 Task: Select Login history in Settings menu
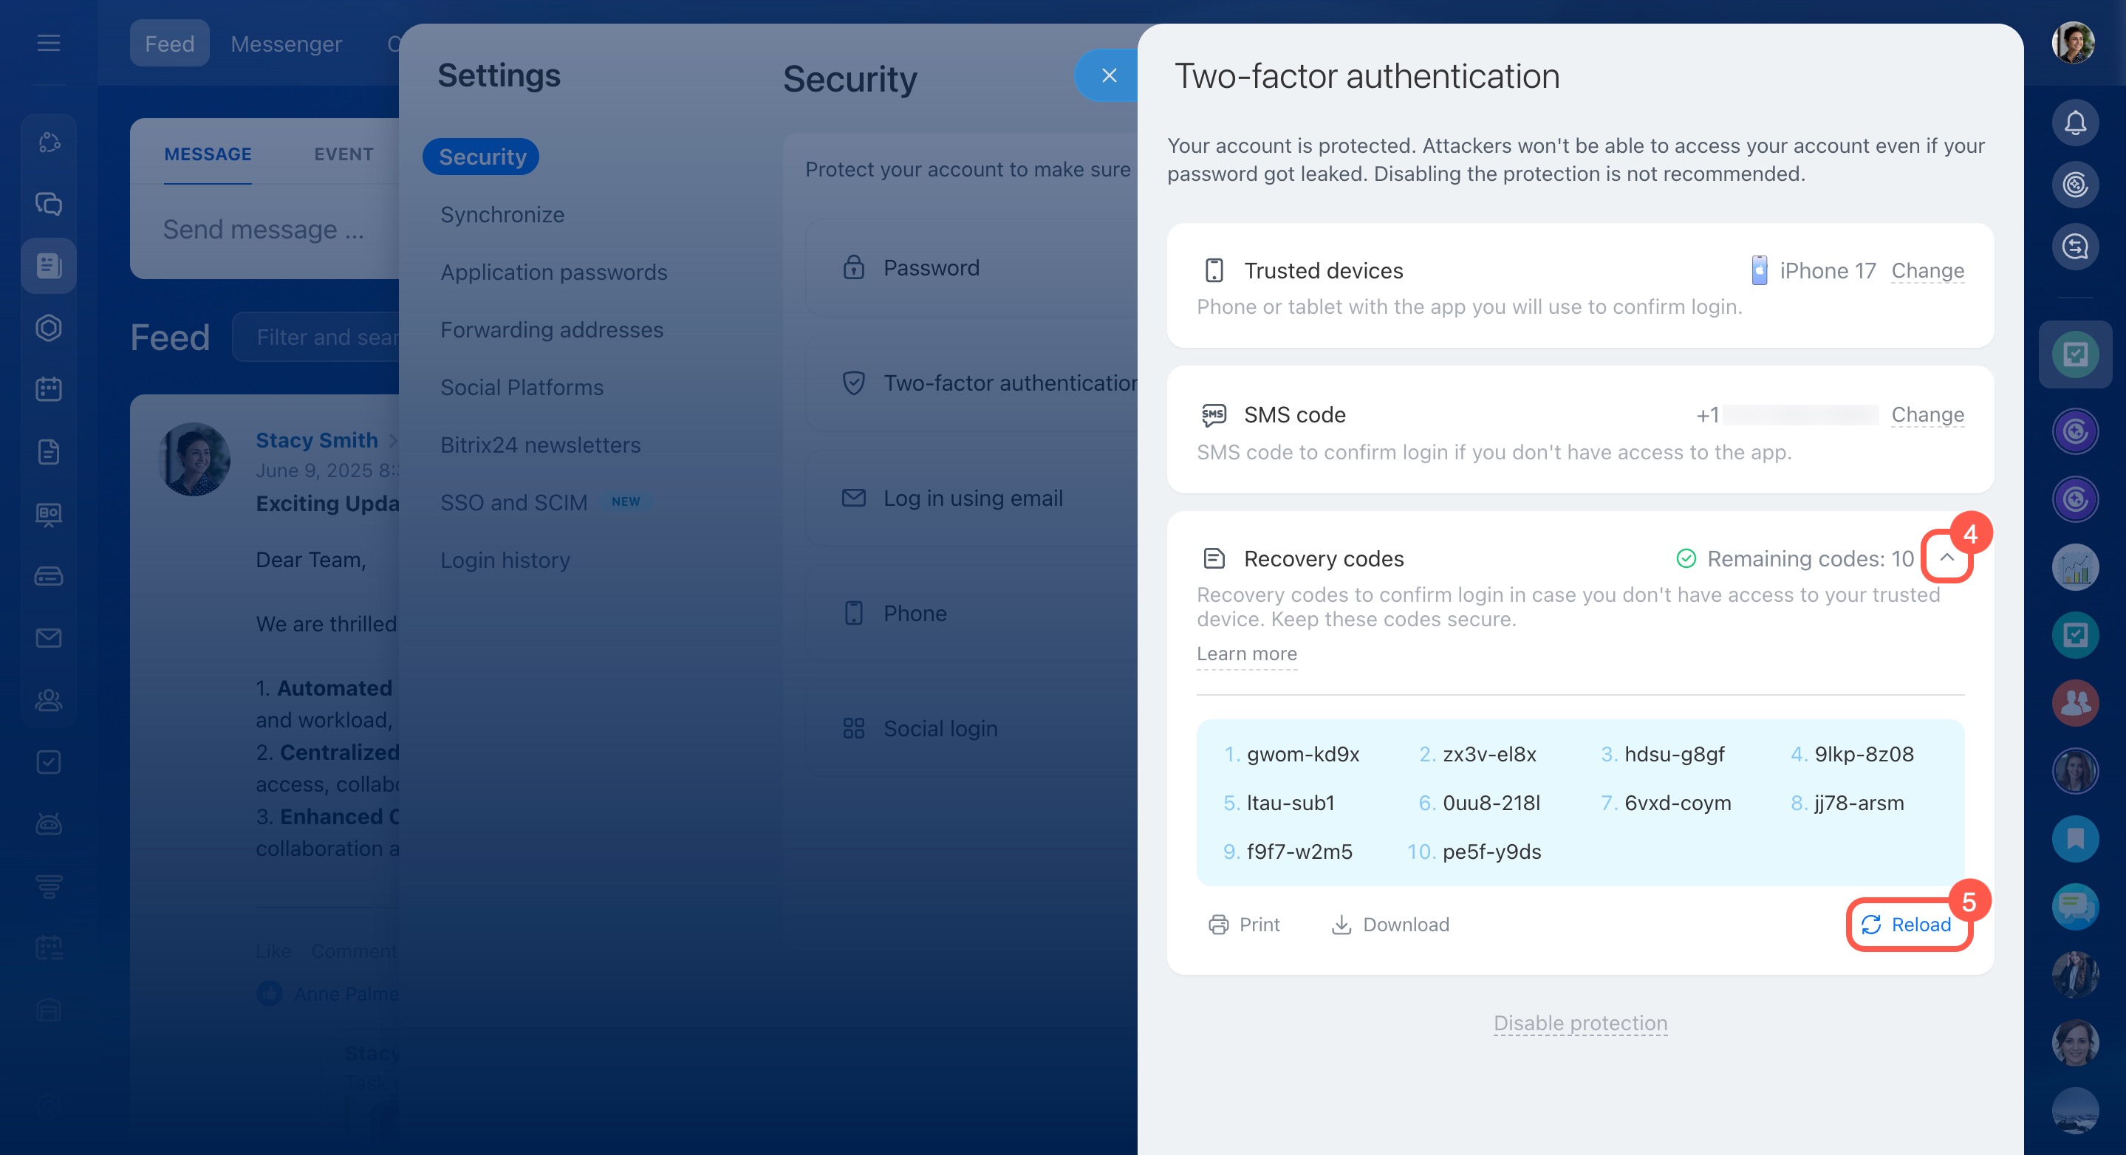505,561
